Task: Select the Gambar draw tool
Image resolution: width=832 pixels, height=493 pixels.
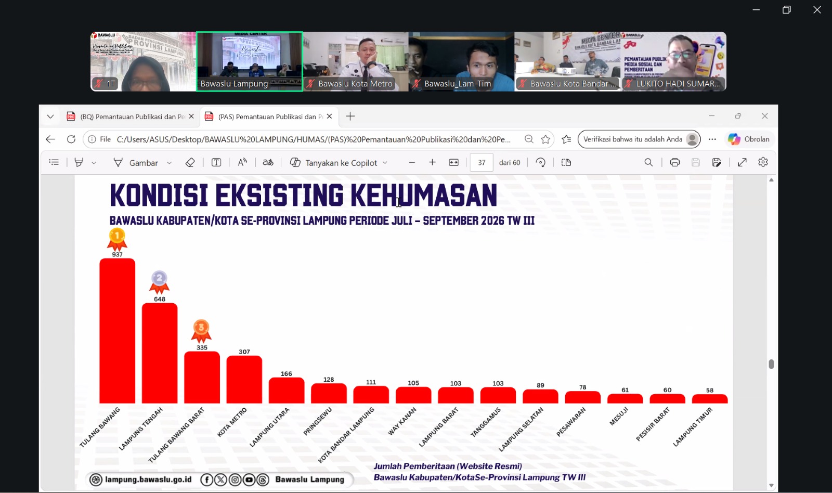Action: (x=136, y=163)
